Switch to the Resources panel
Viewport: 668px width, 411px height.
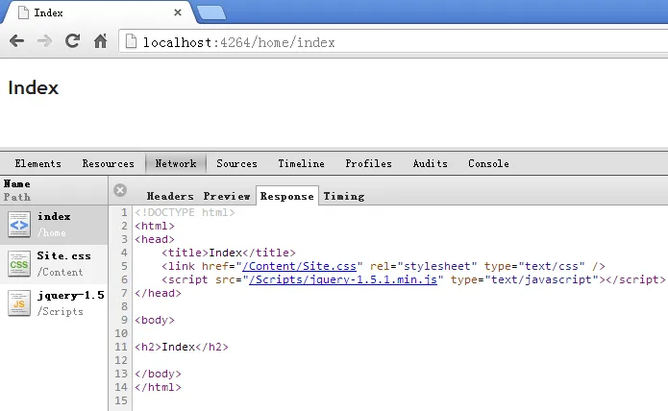click(x=109, y=164)
